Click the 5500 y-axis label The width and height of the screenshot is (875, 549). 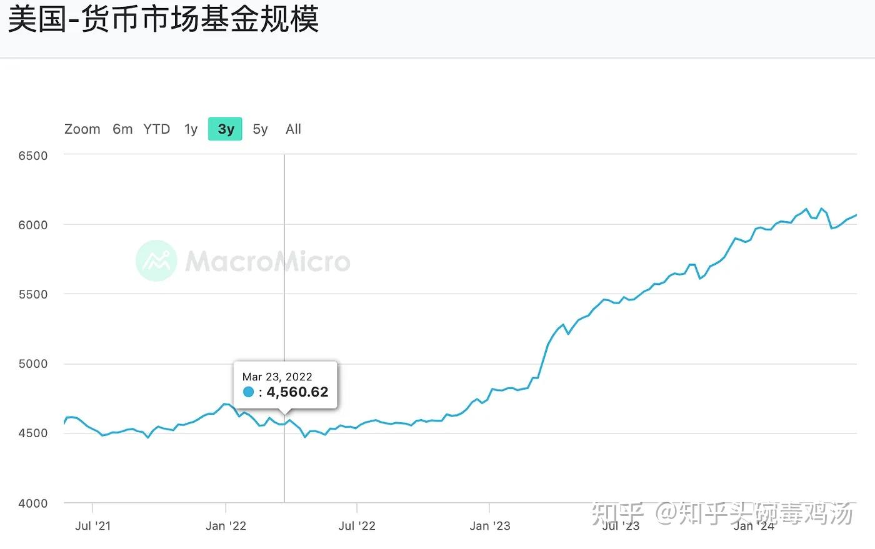coord(33,294)
